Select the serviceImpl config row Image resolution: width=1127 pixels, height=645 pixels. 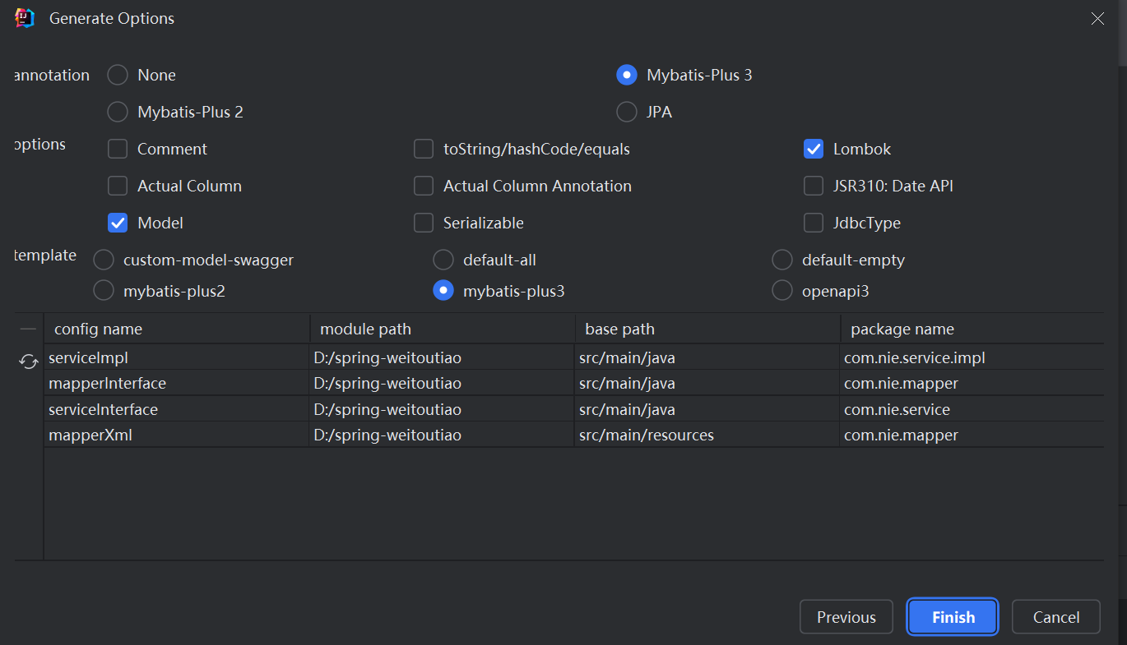(574, 357)
